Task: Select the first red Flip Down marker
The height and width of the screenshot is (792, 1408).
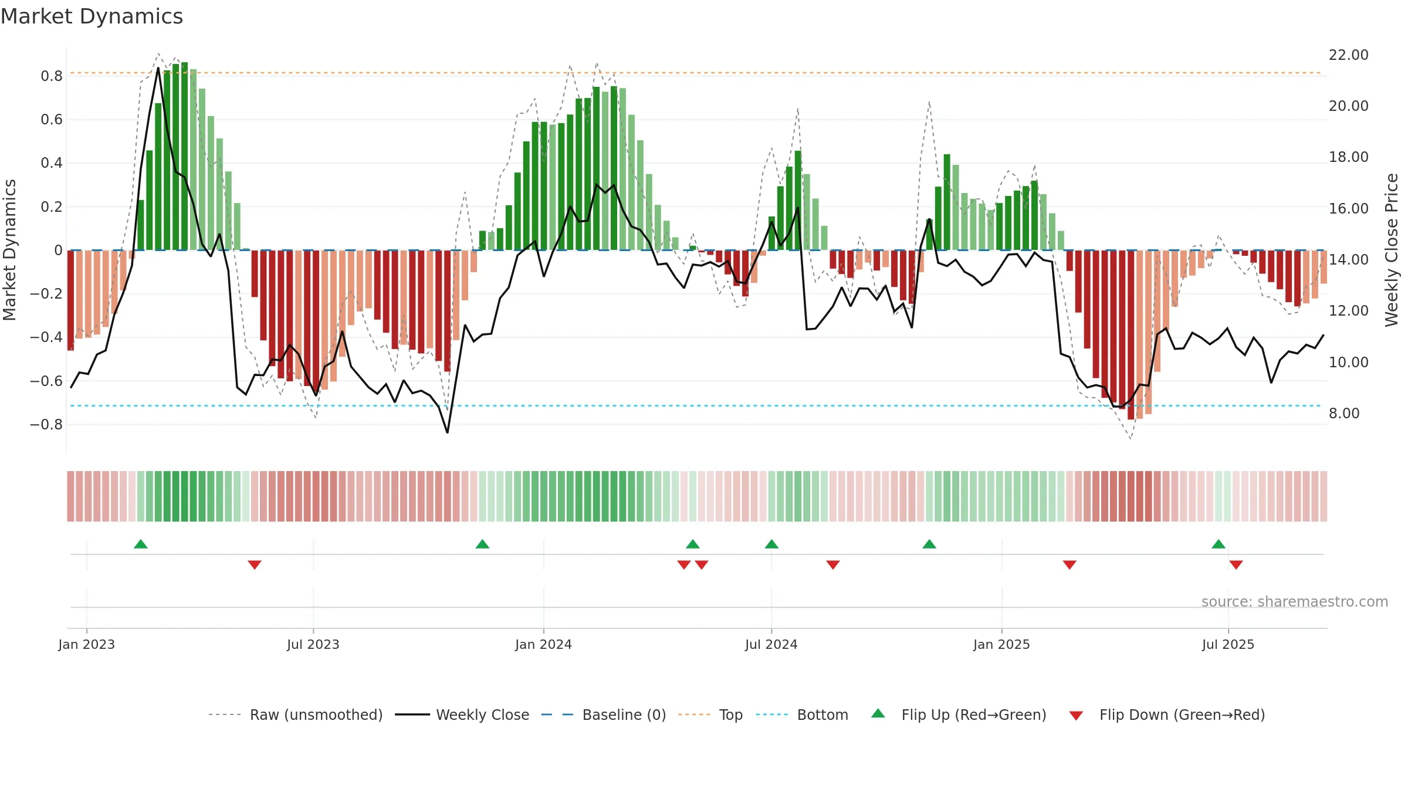Action: 255,565
